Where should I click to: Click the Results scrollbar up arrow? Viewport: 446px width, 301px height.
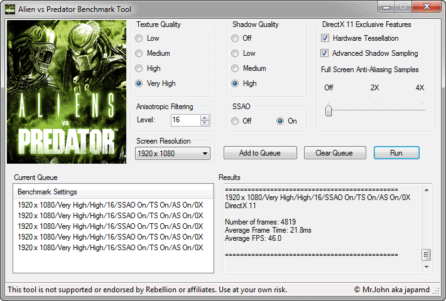coord(427,190)
